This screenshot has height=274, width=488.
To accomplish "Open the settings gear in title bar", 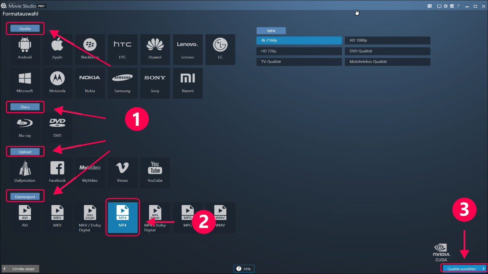I will 446,6.
